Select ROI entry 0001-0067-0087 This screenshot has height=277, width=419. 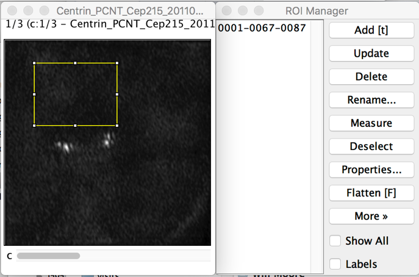click(262, 28)
